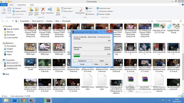Image resolution: width=184 pixels, height=103 pixels.
Task: Go up one folder with up arrow
Action: pyautogui.click(x=13, y=21)
